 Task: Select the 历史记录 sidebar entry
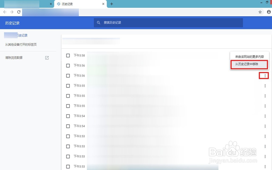click(16, 35)
